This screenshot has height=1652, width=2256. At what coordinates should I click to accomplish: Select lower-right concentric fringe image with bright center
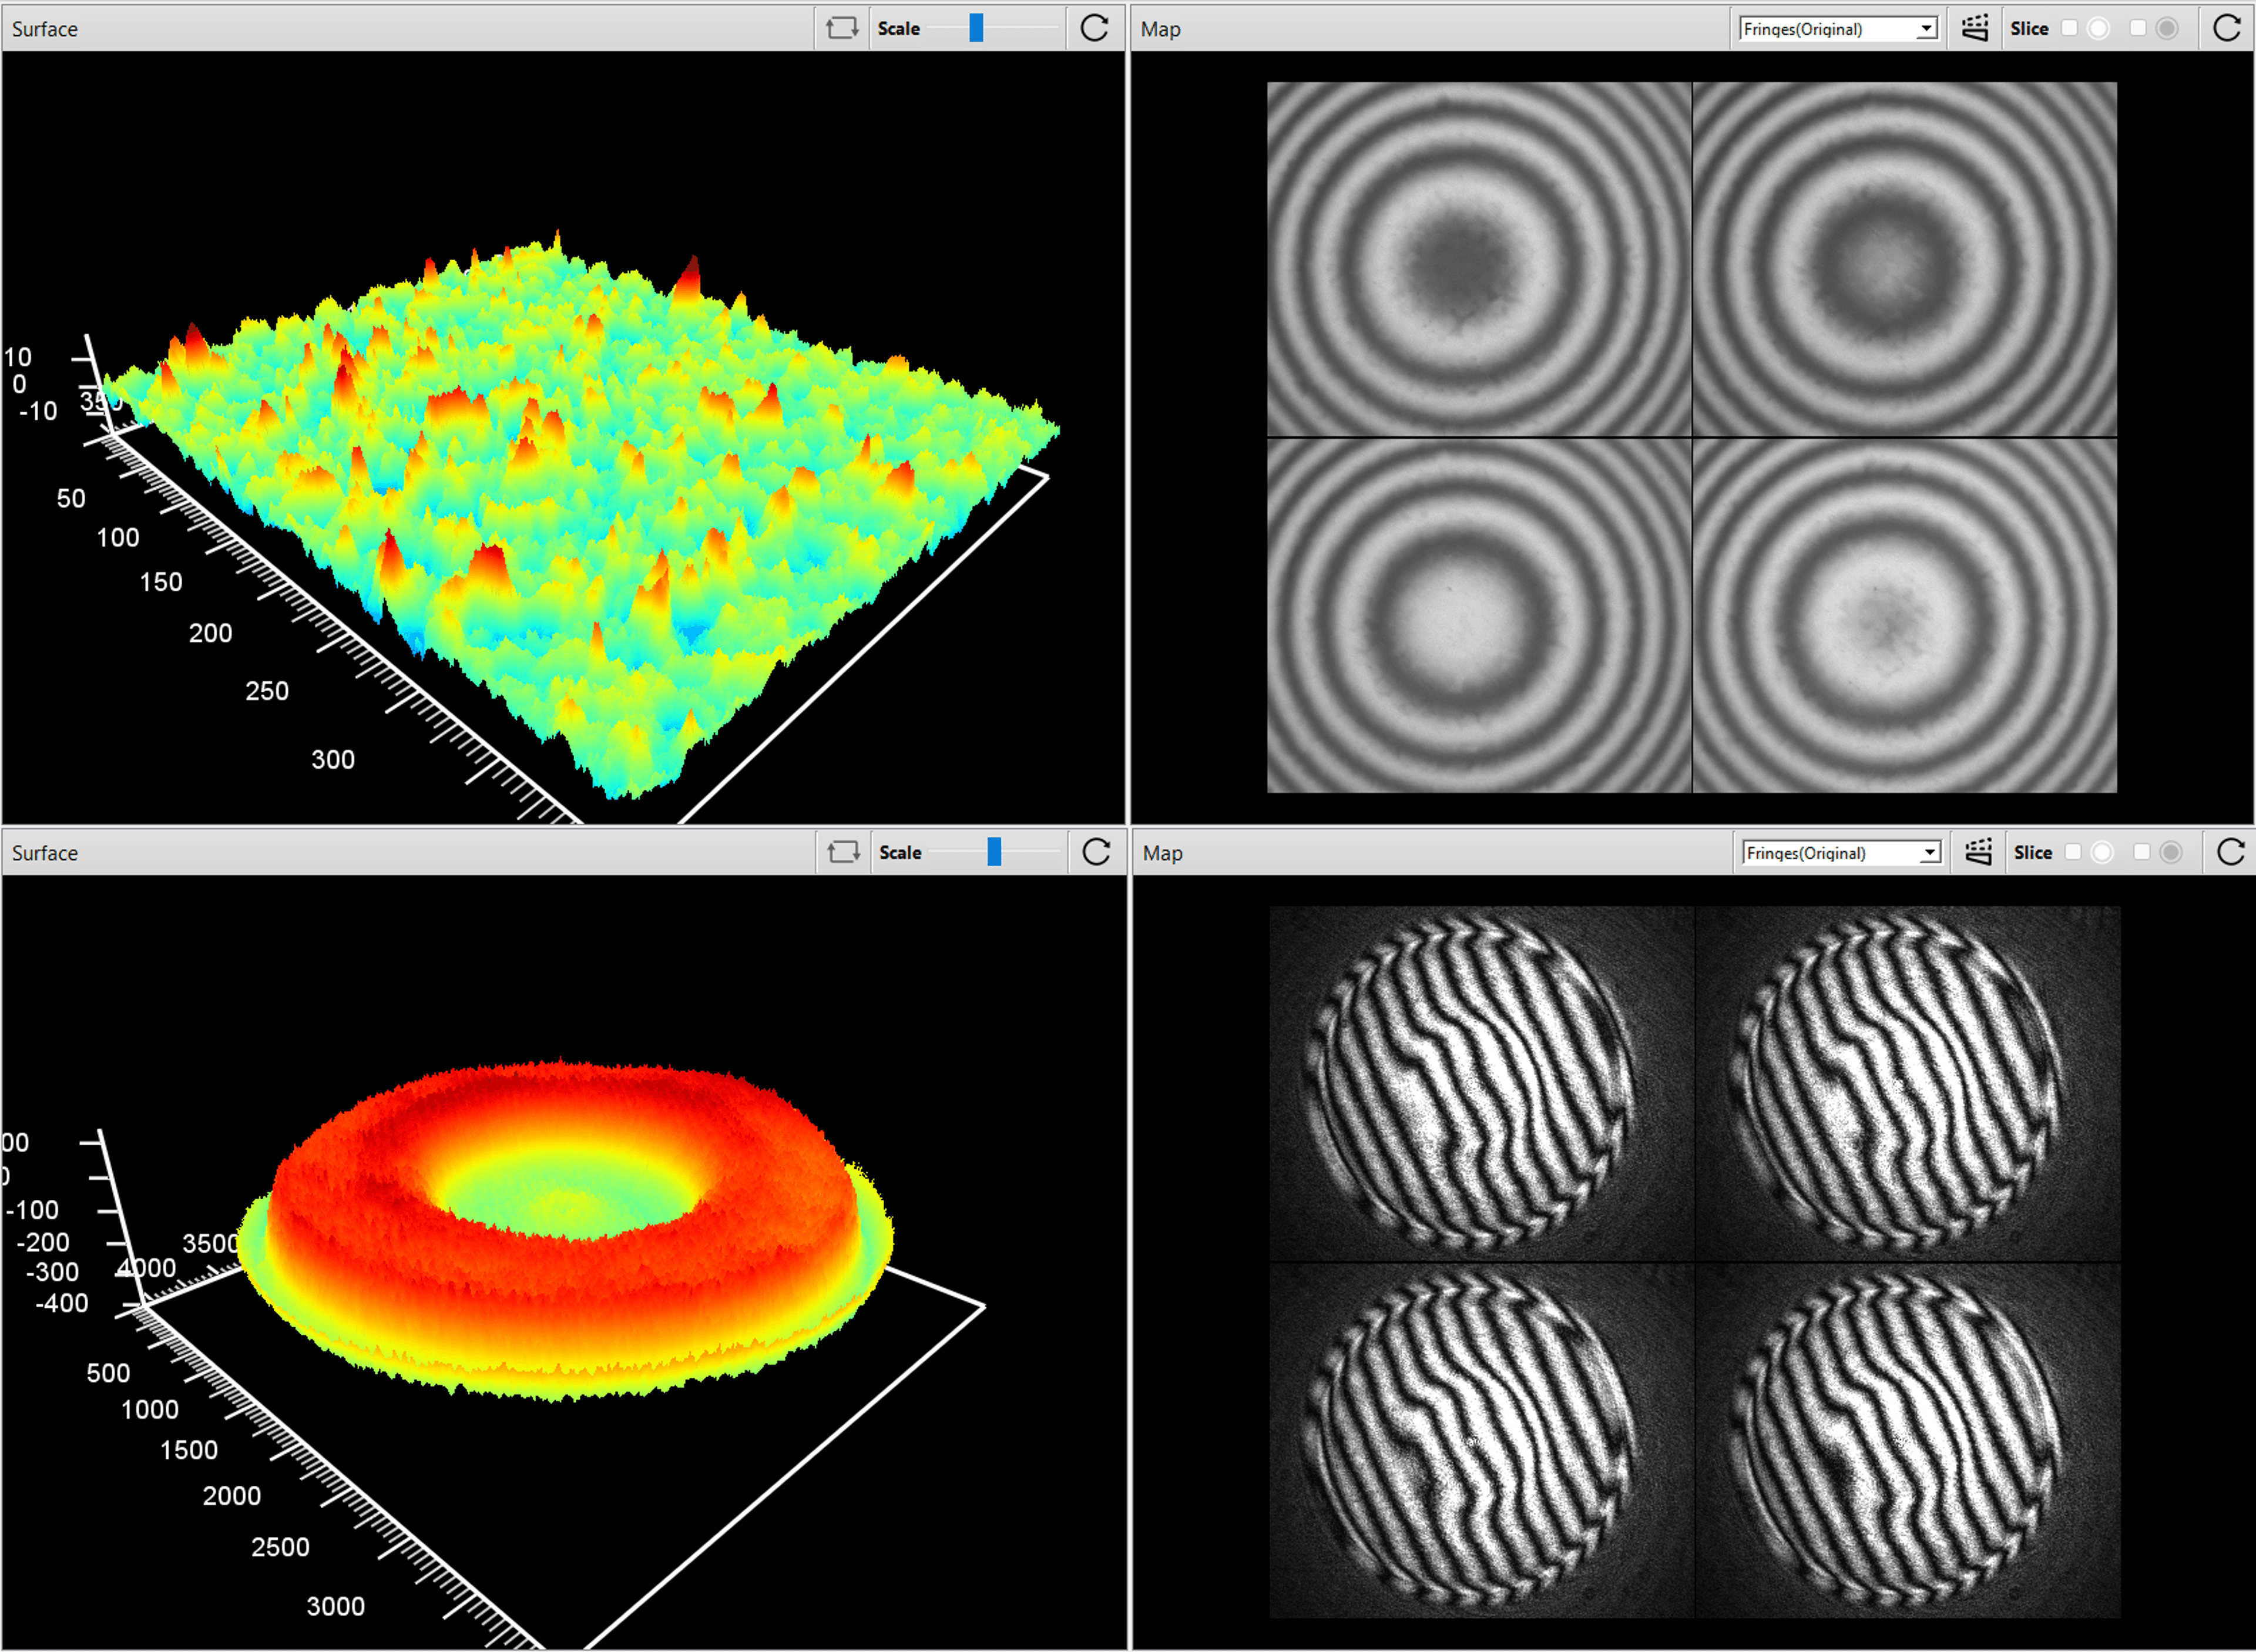[x=1905, y=616]
